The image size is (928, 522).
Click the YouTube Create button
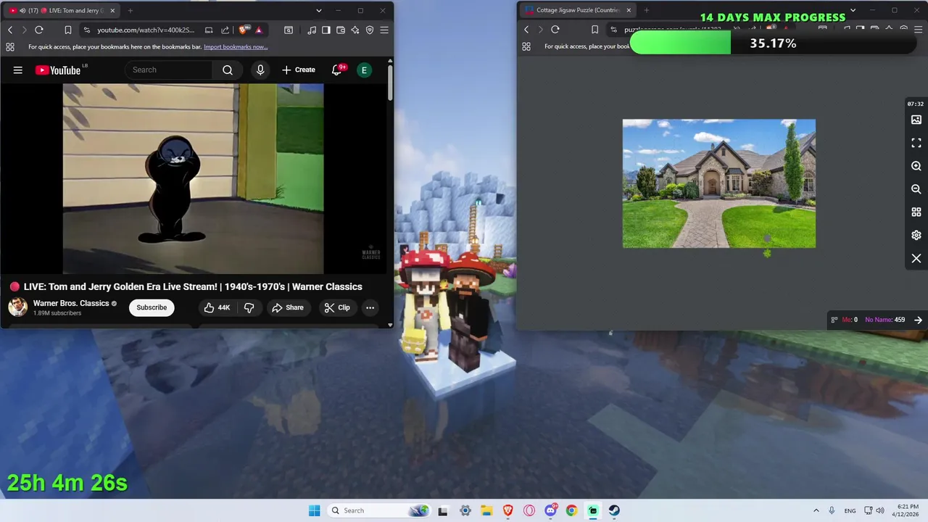(x=299, y=70)
